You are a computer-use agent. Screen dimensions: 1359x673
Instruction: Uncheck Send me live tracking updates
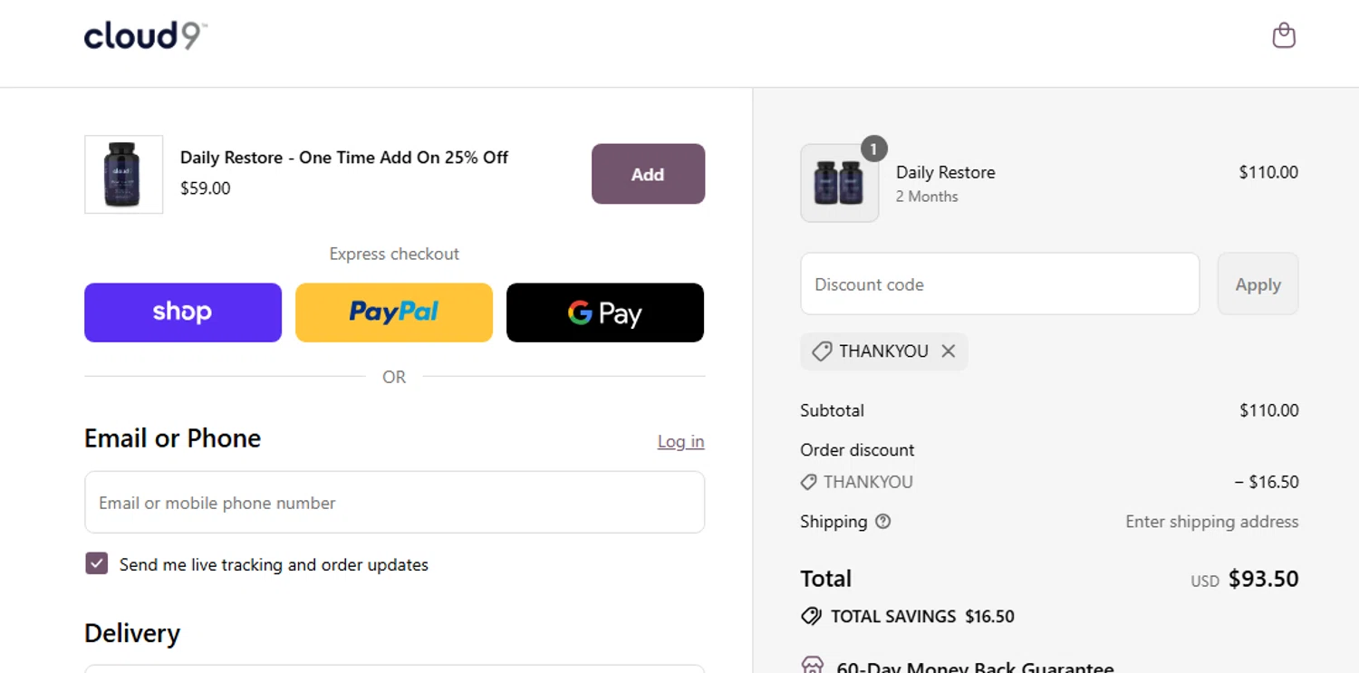97,563
